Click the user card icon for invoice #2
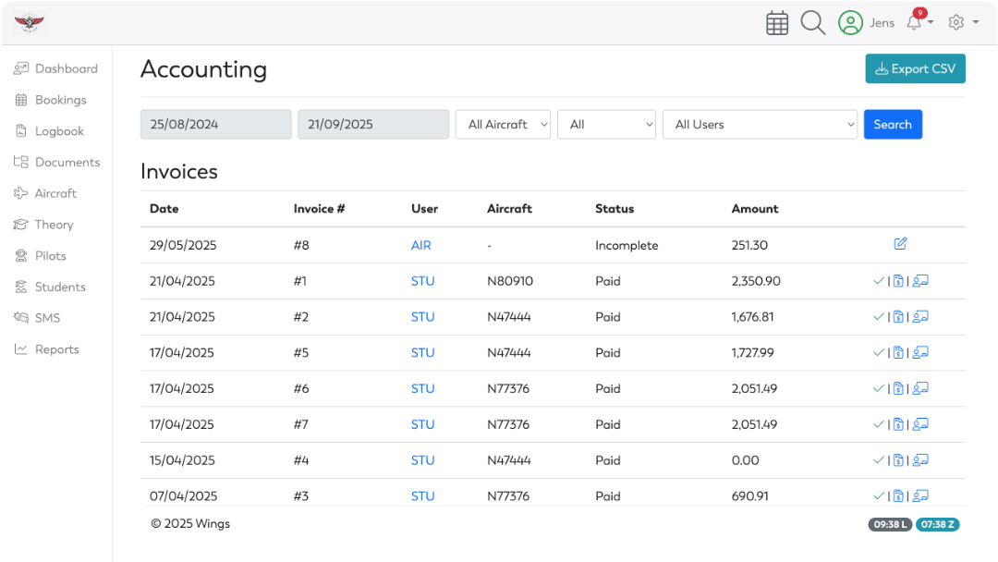This screenshot has width=998, height=562. (x=920, y=317)
